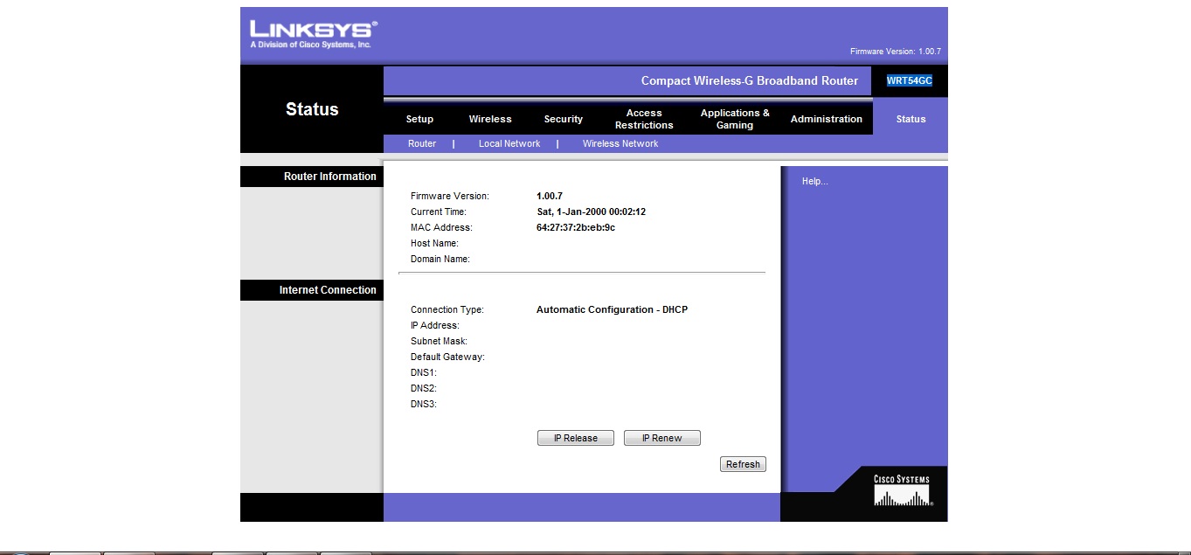Click the MAC Address label
Viewport: 1191px width, 555px height.
pyautogui.click(x=441, y=227)
